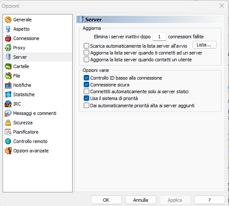Click the ? help button
This screenshot has width=229, height=206.
click(x=209, y=200)
